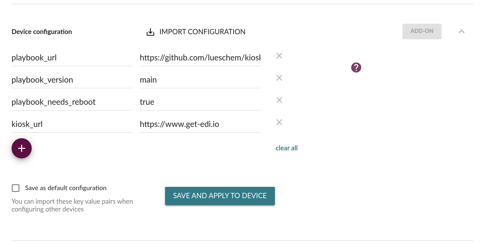483x244 pixels.
Task: Focus the kiosk_url key field
Action: tap(72, 124)
